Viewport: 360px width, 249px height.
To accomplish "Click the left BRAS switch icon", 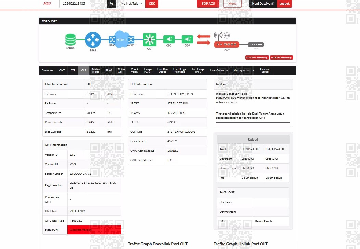I will tap(112, 39).
